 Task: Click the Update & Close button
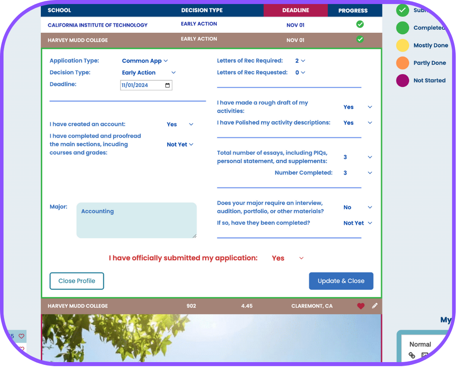(x=341, y=281)
